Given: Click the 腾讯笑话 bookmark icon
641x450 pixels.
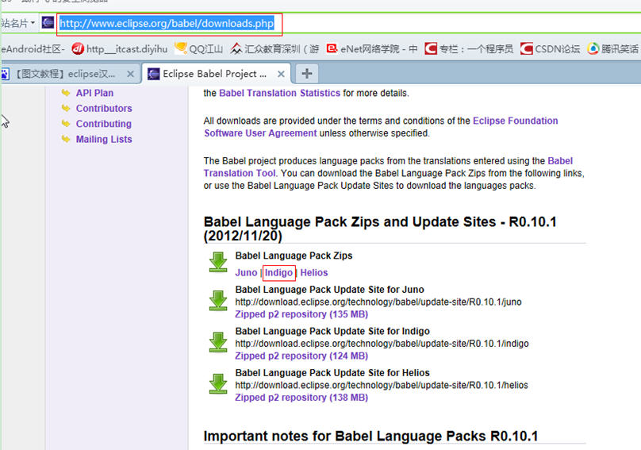Looking at the screenshot, I should pos(593,48).
